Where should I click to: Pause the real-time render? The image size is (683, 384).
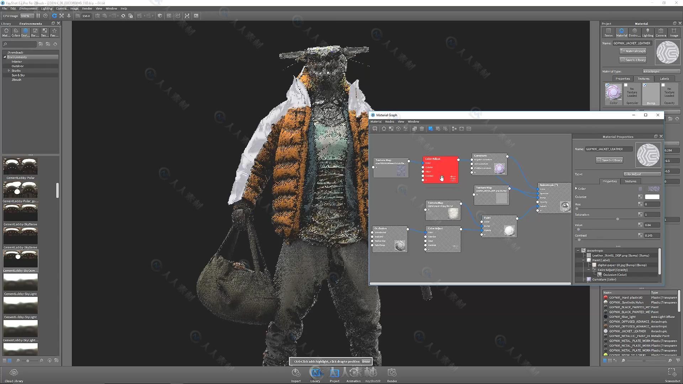(38, 16)
